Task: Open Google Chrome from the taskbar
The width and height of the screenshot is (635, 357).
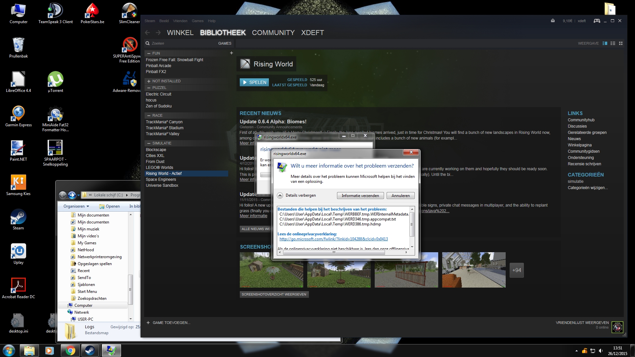Action: [x=70, y=350]
